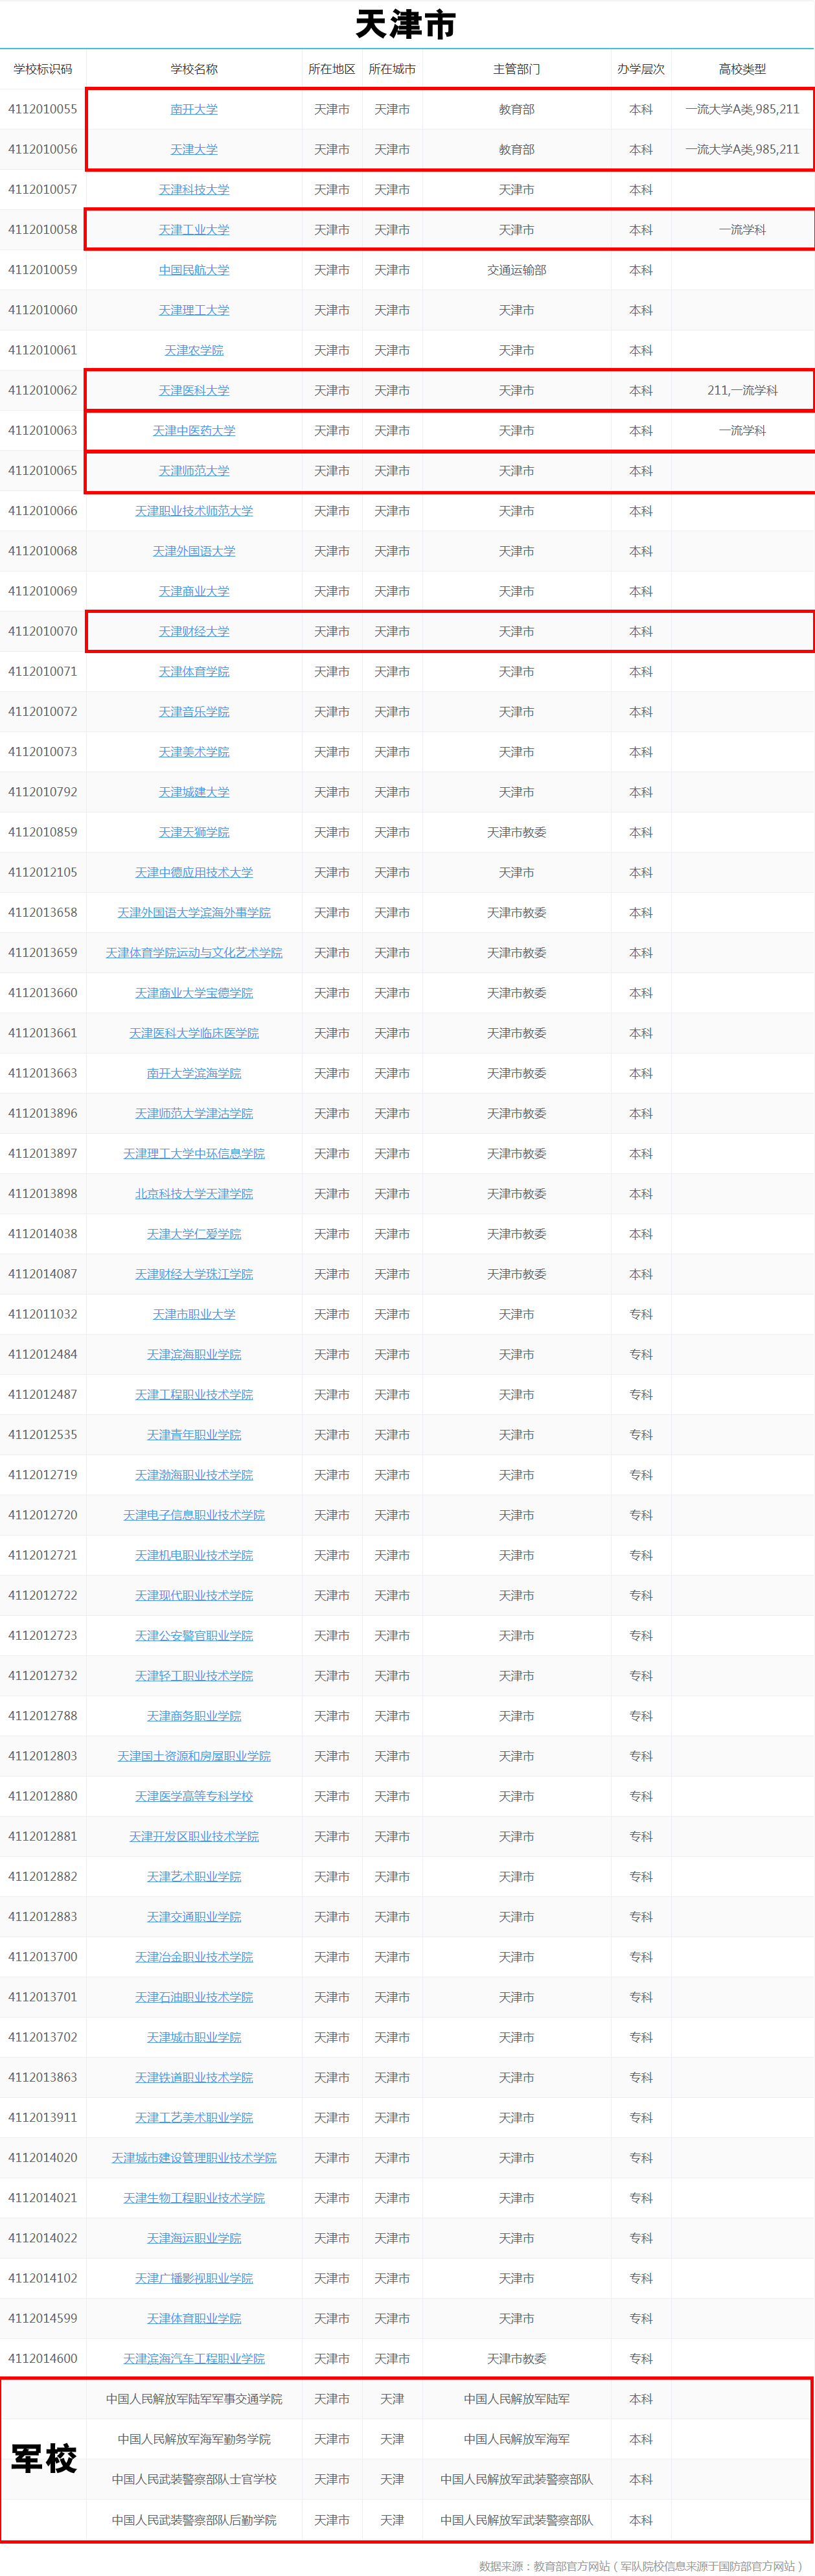This screenshot has height=2576, width=815.
Task: Open the 天津城建大学 link
Action: coord(194,792)
